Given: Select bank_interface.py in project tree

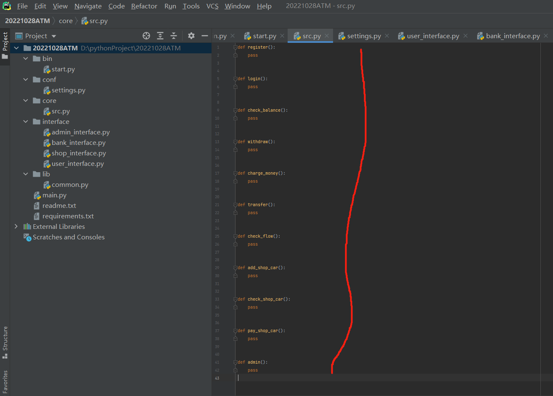Looking at the screenshot, I should pyautogui.click(x=78, y=143).
